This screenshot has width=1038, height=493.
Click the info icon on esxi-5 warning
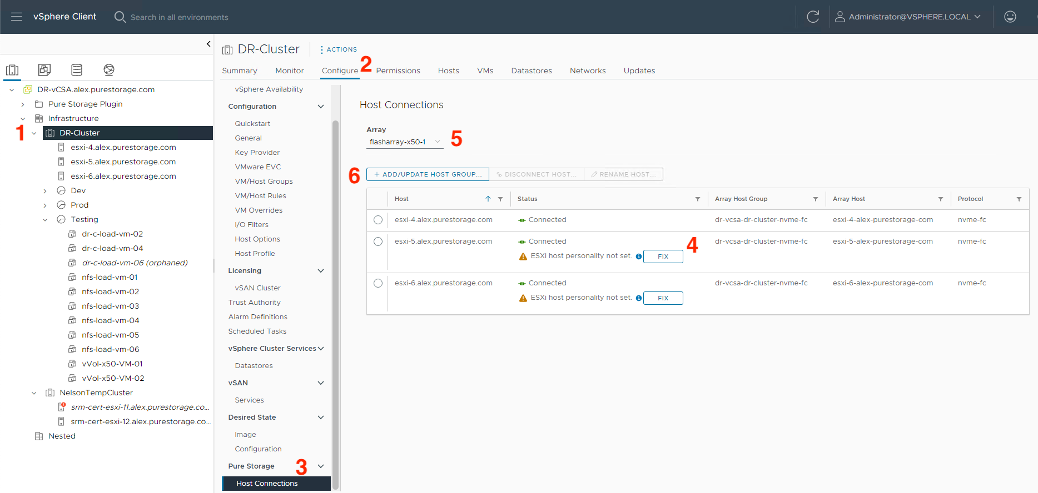639,256
